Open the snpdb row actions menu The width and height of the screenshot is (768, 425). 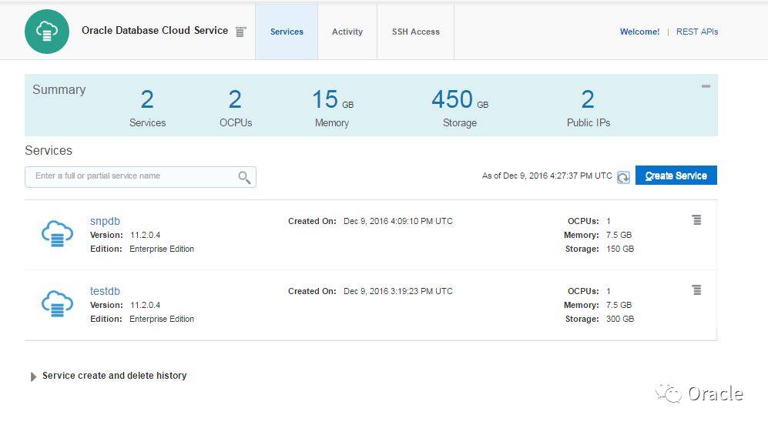[696, 220]
